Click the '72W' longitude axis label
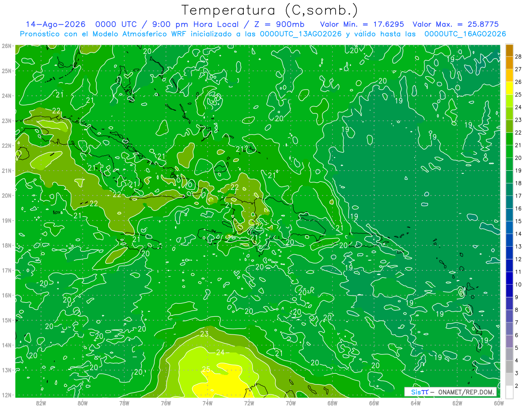This screenshot has height=409, width=530. click(x=249, y=403)
